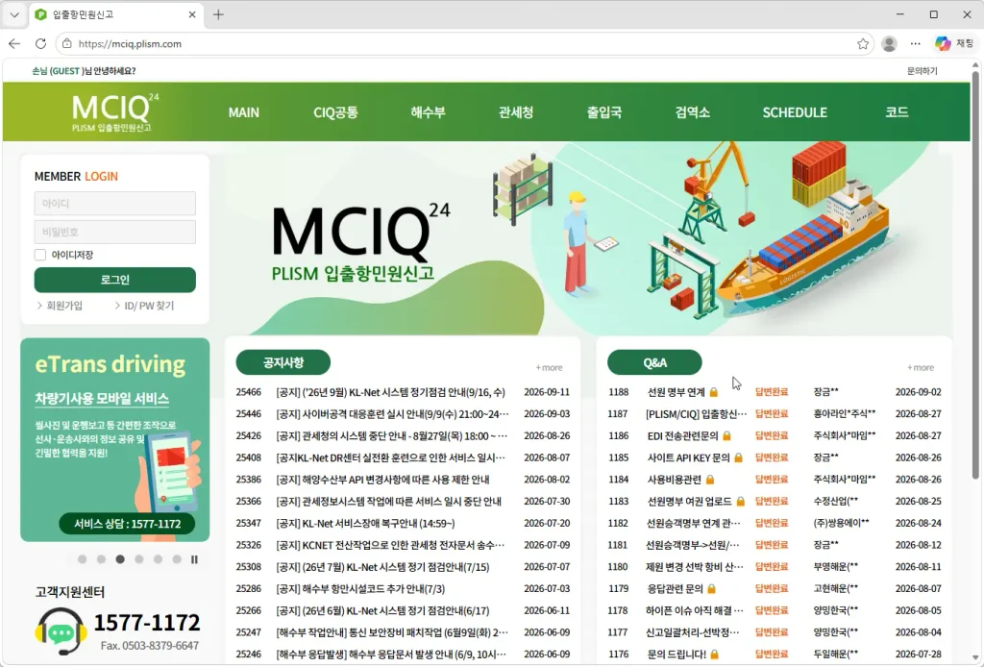Click the Q&A heading button
This screenshot has width=984, height=667.
654,362
